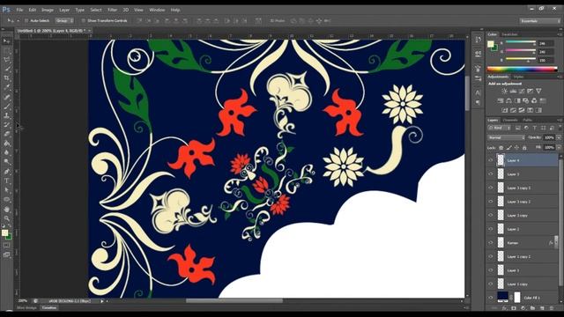Open the Image menu
564x317 pixels.
[47, 10]
